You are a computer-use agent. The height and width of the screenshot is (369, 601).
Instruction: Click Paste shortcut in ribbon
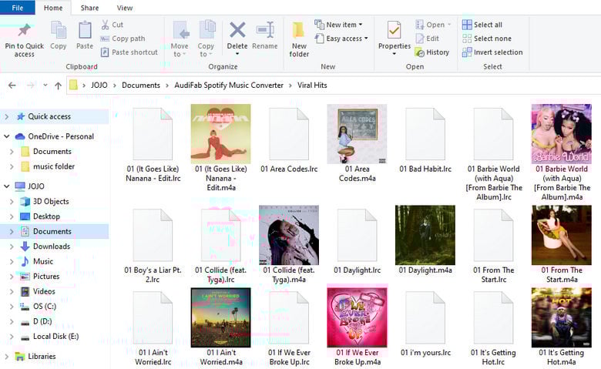129,52
